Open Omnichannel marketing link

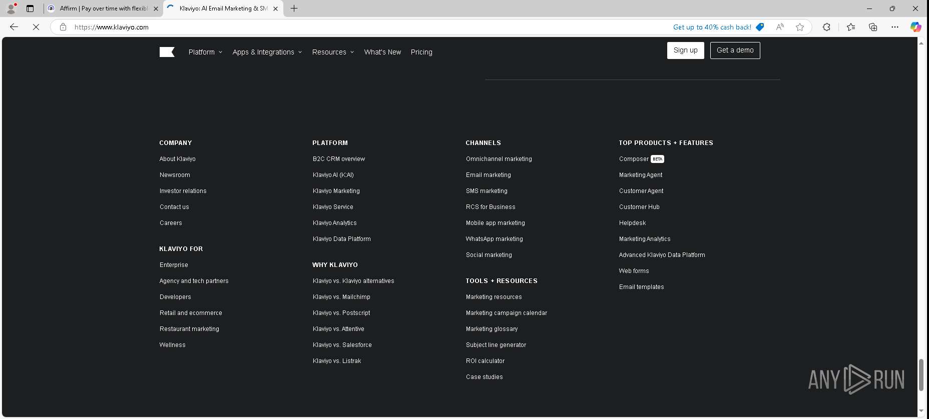tap(499, 159)
